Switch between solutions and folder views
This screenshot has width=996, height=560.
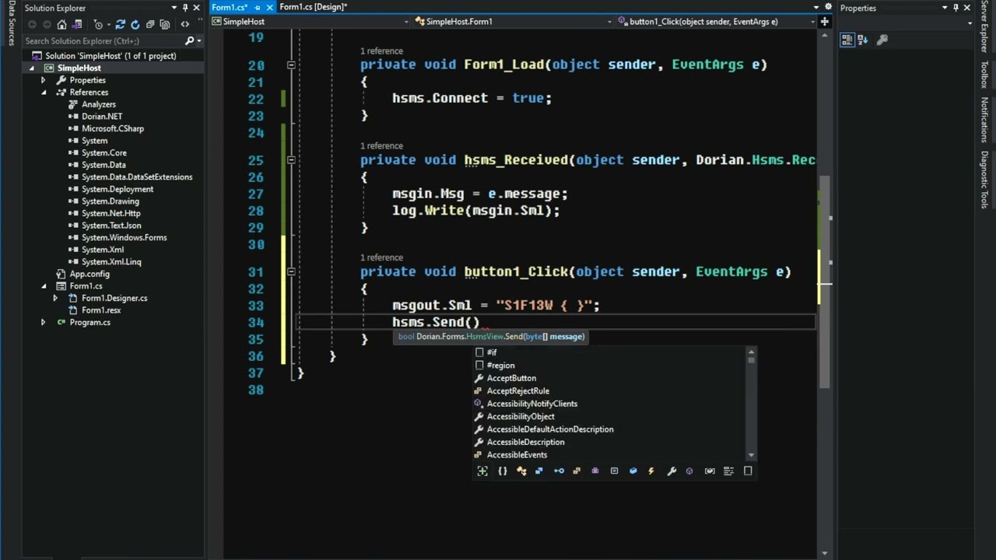coord(79,24)
